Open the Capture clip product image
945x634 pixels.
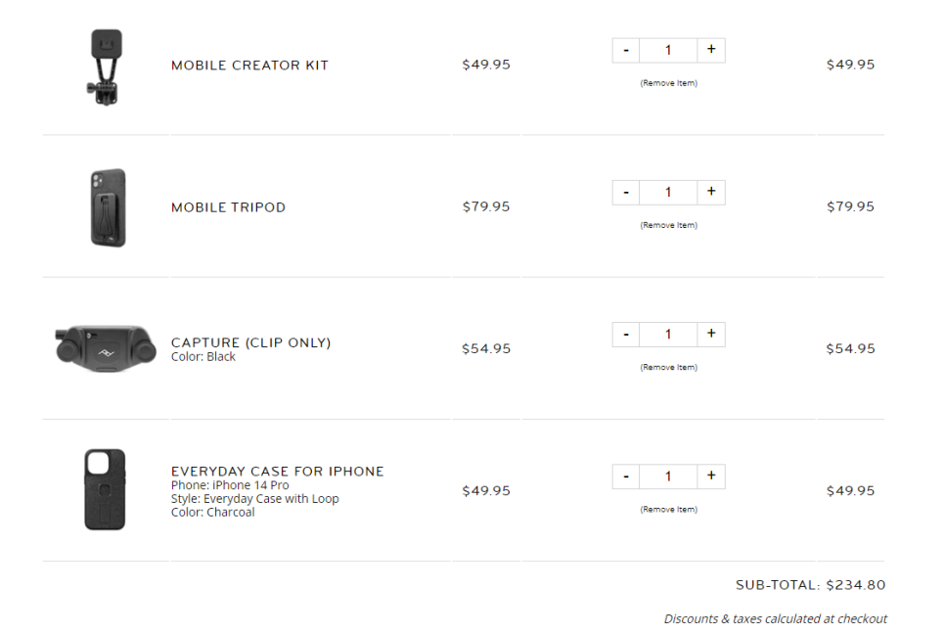click(x=106, y=348)
